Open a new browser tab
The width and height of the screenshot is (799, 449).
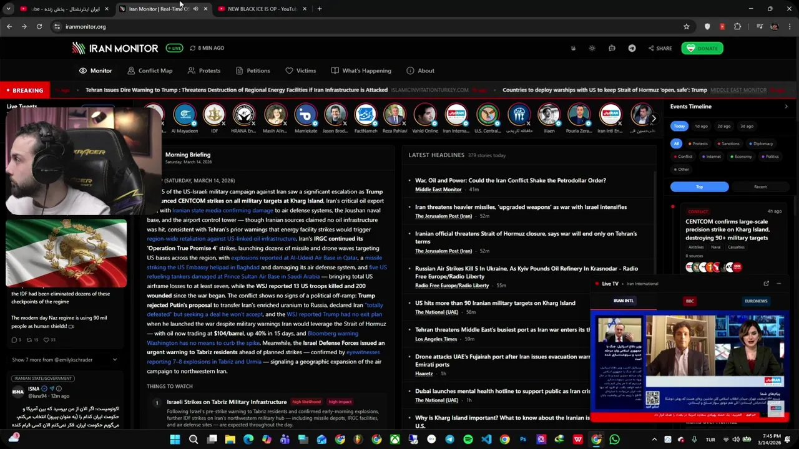320,9
